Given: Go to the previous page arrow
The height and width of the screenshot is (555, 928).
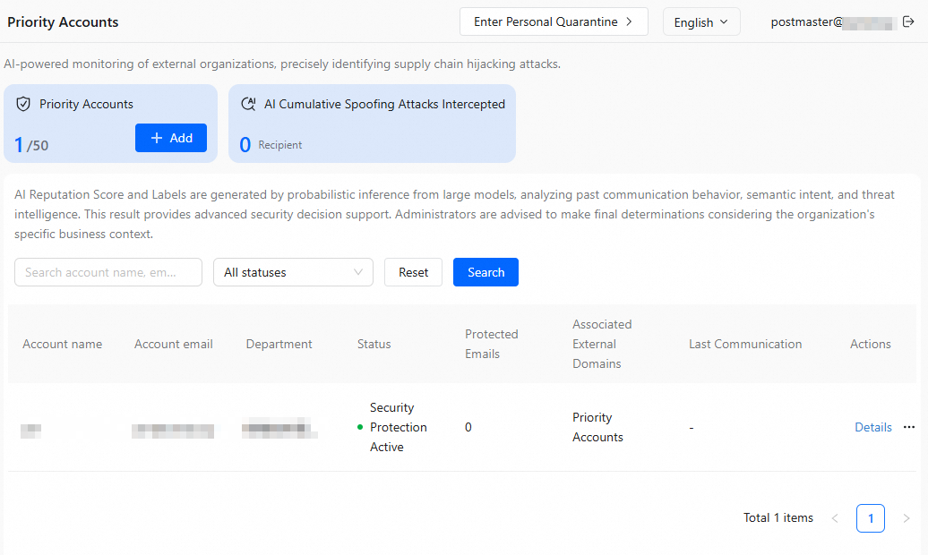Looking at the screenshot, I should pyautogui.click(x=835, y=518).
